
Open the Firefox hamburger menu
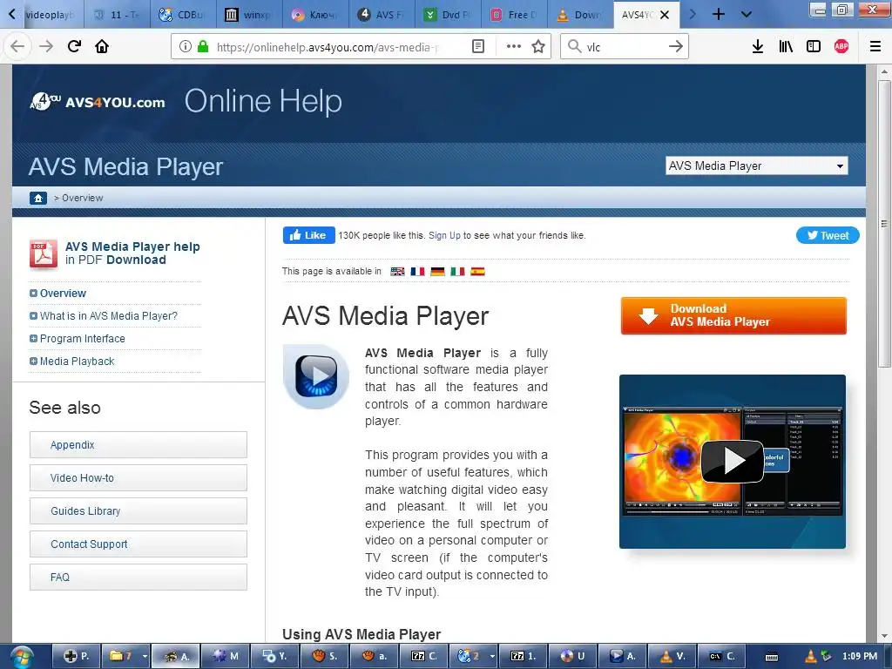point(875,47)
